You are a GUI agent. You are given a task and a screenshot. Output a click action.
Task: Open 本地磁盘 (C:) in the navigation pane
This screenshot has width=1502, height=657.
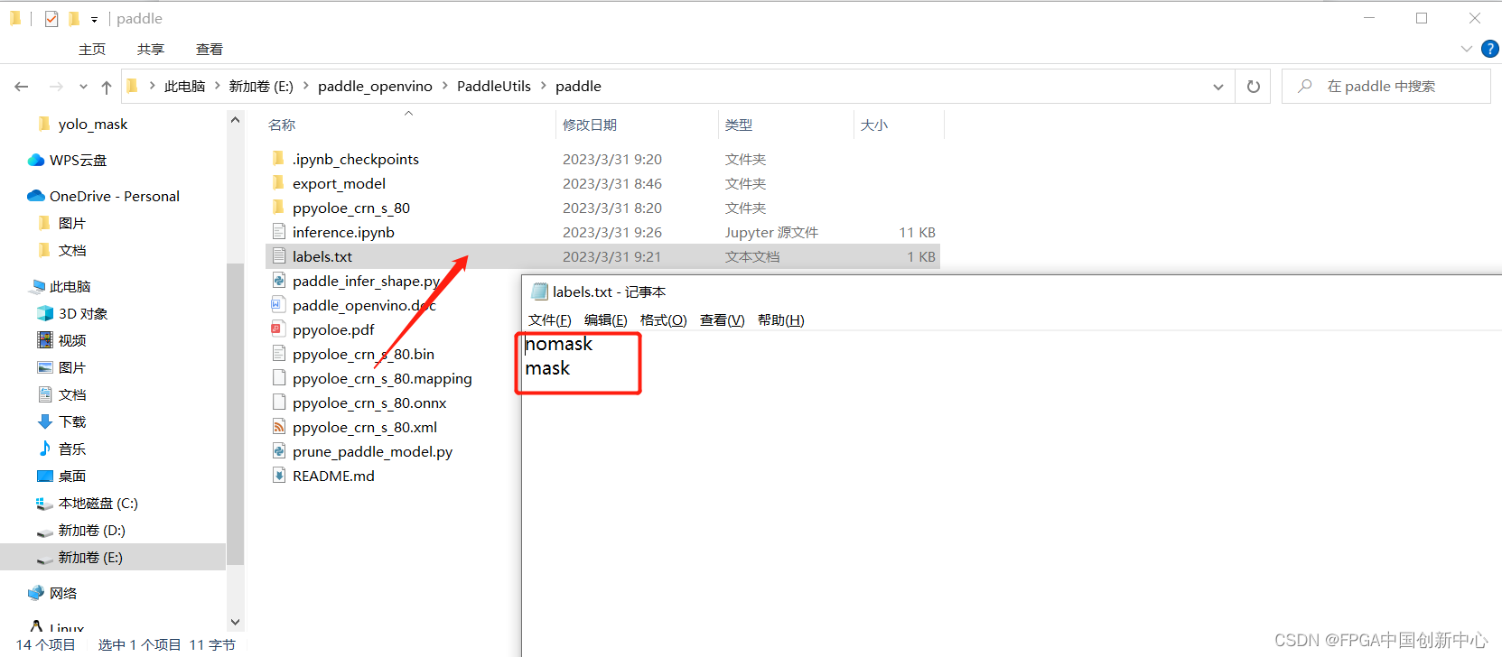[98, 503]
